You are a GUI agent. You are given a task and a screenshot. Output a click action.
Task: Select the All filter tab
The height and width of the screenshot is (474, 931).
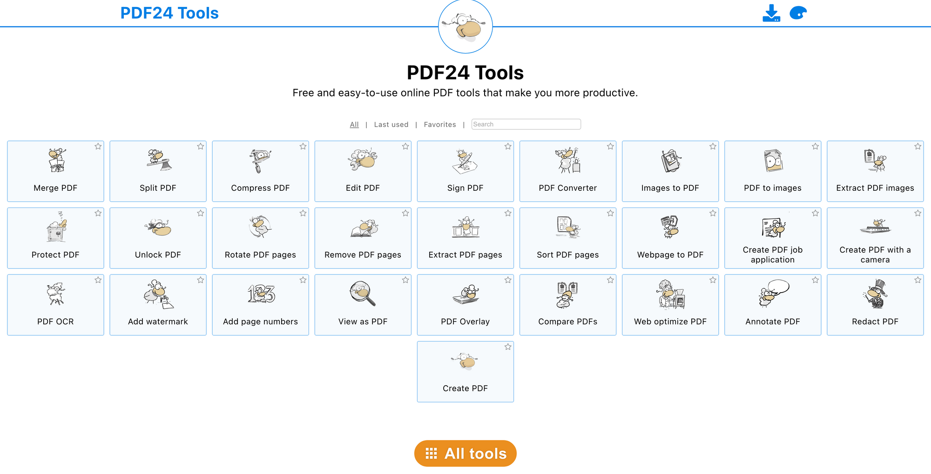coord(354,125)
